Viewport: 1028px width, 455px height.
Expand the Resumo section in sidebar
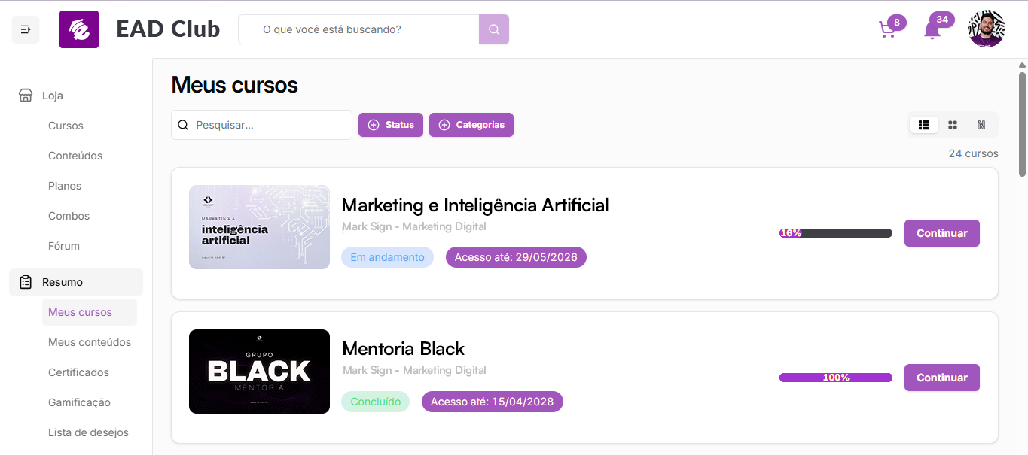pyautogui.click(x=76, y=282)
